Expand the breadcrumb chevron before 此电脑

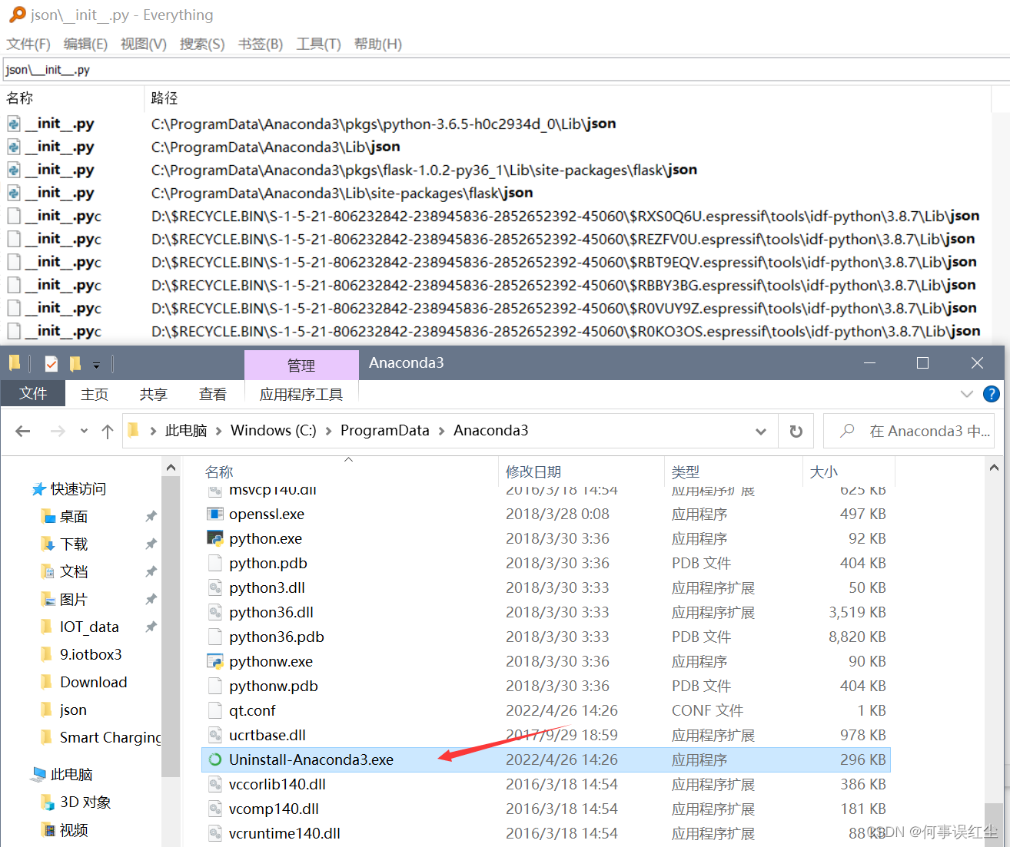coord(153,431)
